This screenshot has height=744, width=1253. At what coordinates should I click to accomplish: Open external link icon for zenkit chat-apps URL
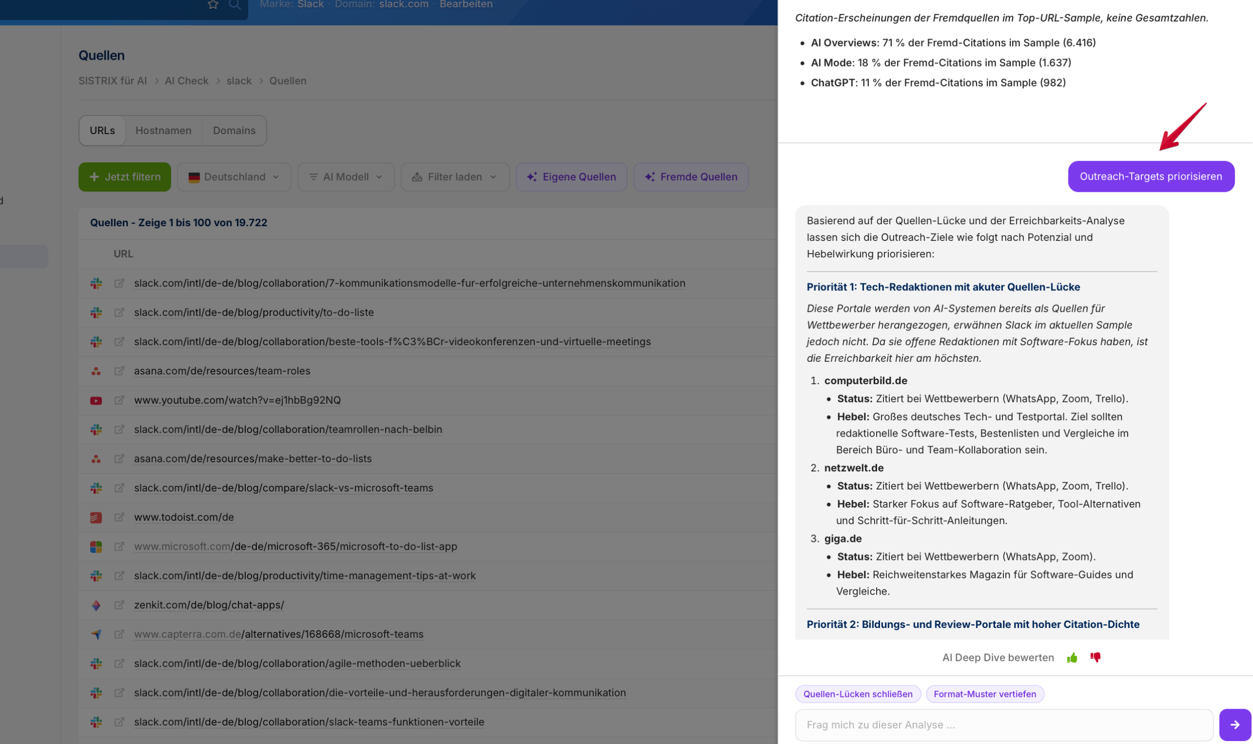click(119, 604)
